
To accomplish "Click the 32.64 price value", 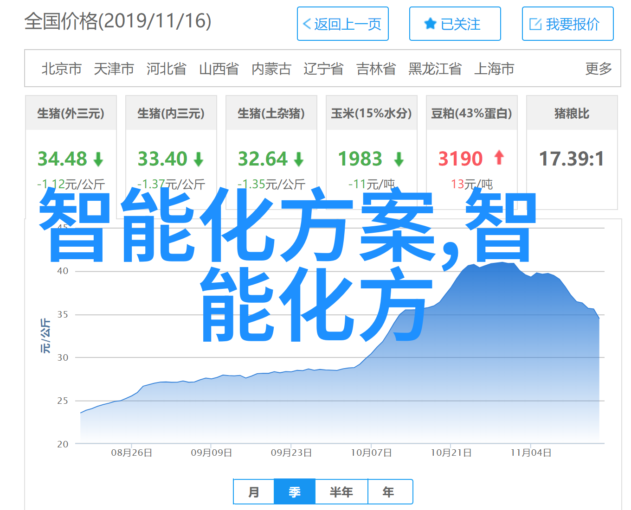I will coord(263,159).
